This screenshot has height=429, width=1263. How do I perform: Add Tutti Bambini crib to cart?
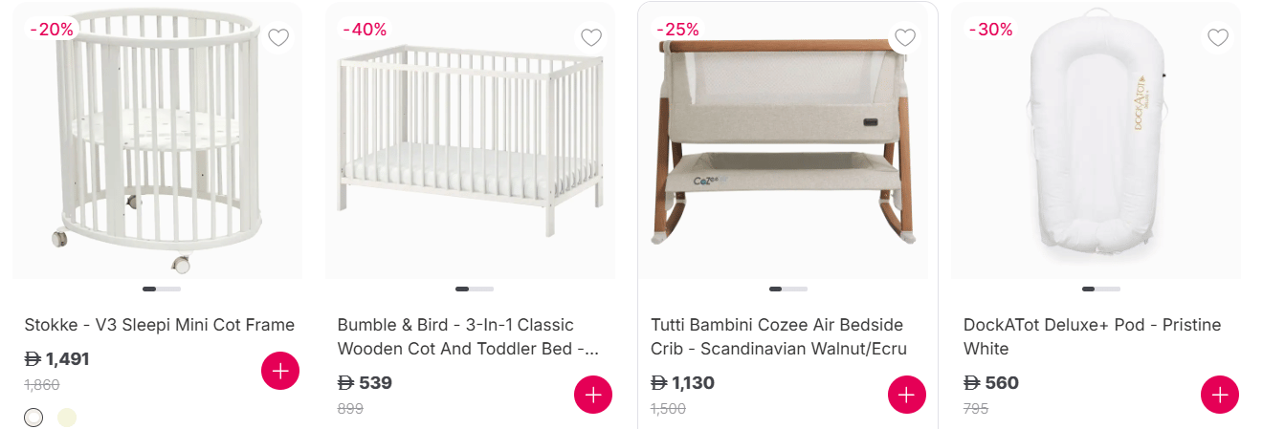click(x=907, y=395)
